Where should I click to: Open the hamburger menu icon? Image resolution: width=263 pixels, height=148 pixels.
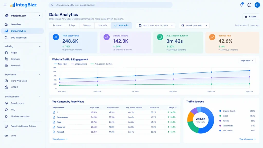[x=5, y=5]
